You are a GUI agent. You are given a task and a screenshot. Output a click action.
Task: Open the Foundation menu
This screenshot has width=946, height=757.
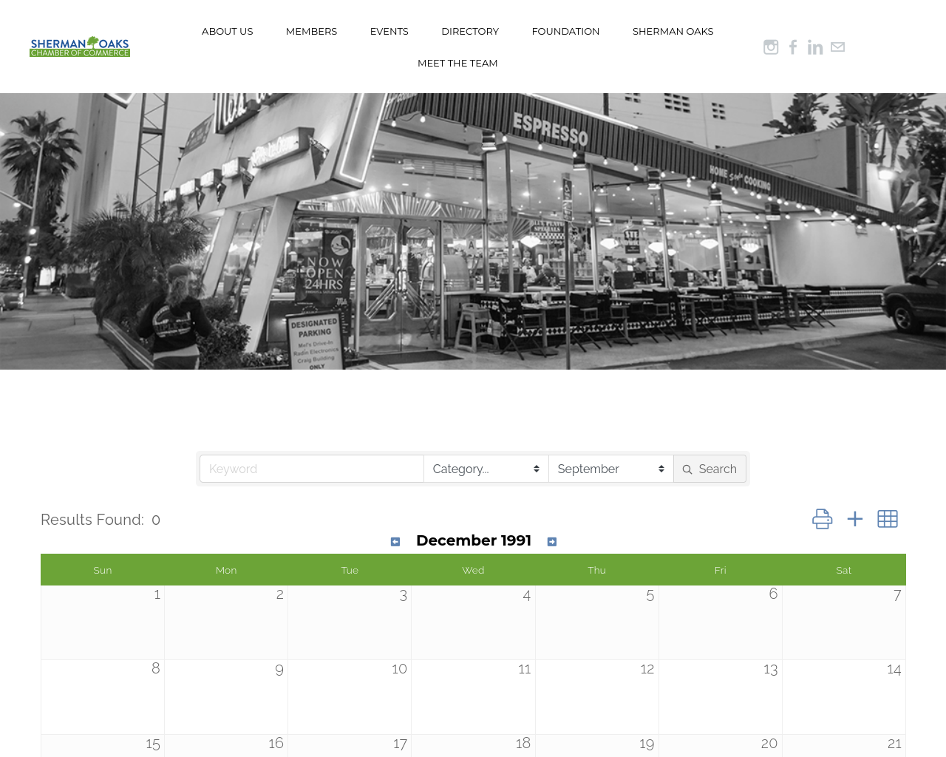[565, 31]
